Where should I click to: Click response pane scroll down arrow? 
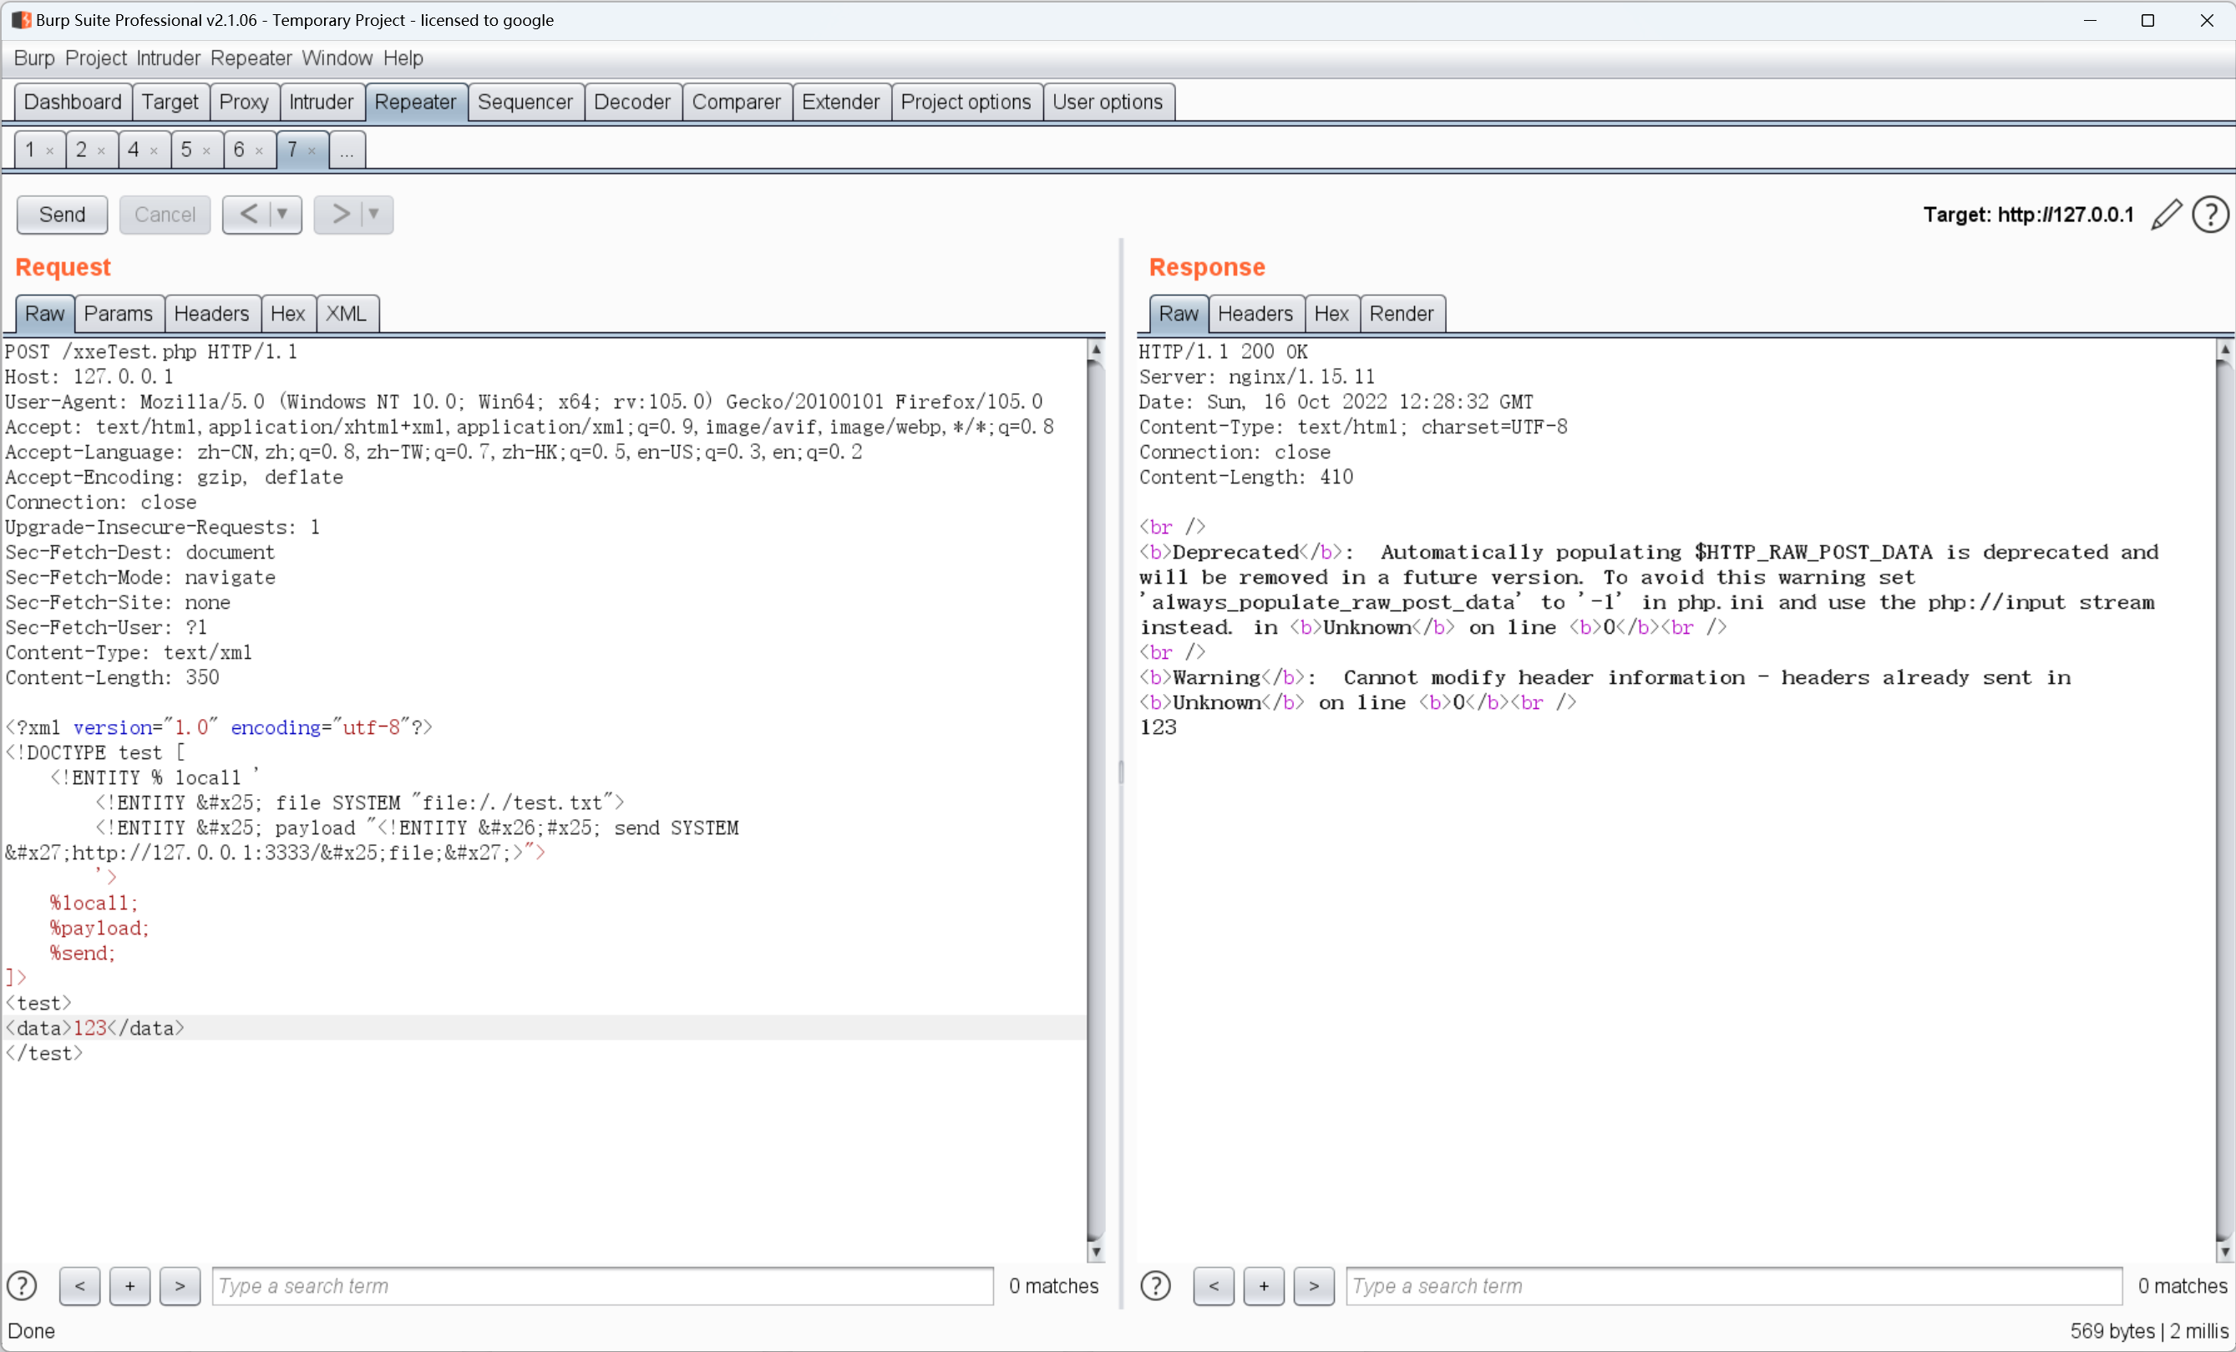point(2224,1251)
